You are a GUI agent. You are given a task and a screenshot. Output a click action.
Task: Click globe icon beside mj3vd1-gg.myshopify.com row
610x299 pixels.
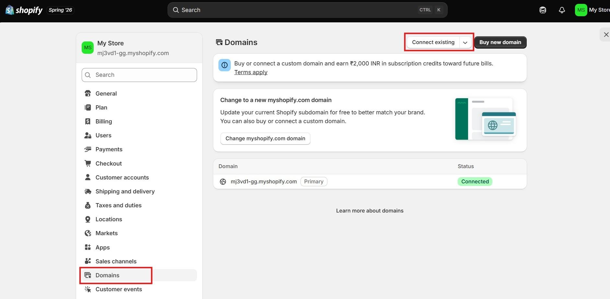[x=223, y=182]
